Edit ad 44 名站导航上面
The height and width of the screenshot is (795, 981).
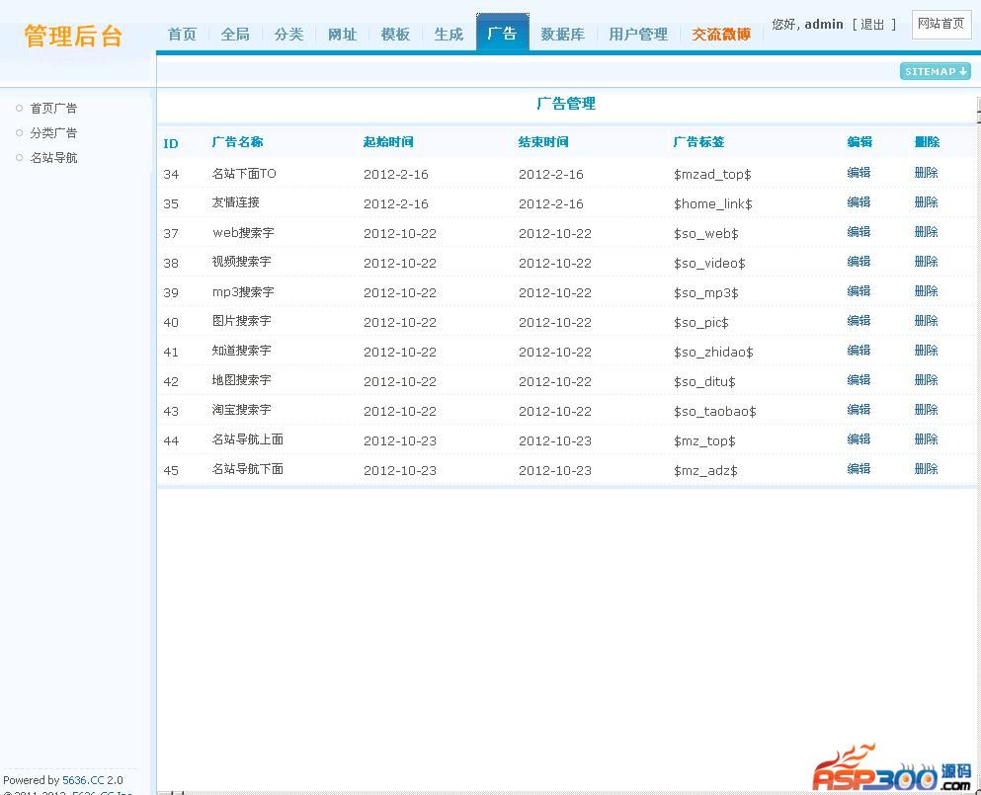tap(858, 439)
